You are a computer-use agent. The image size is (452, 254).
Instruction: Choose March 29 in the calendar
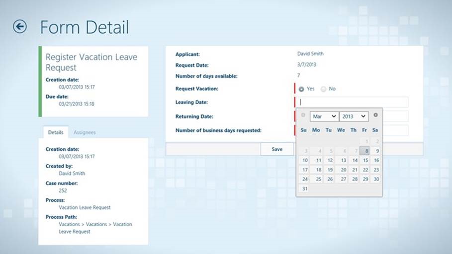click(365, 179)
